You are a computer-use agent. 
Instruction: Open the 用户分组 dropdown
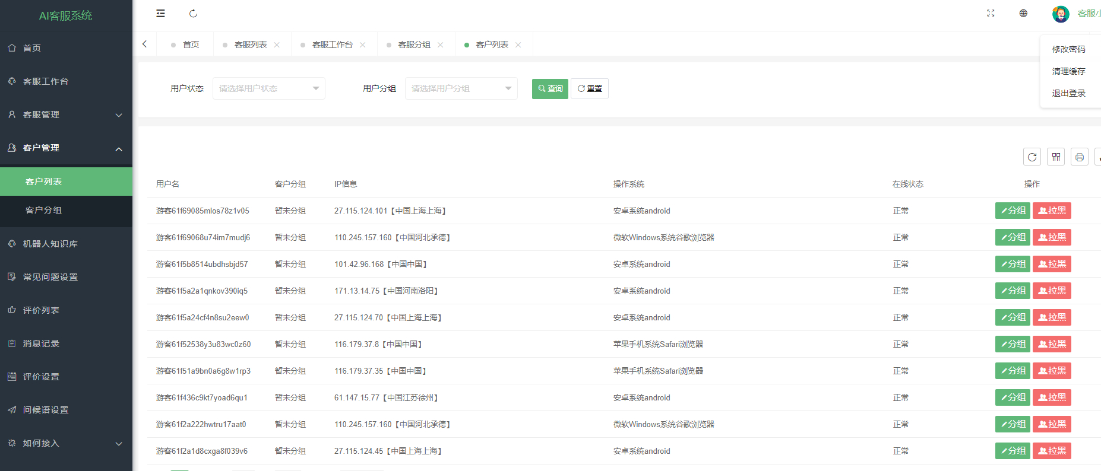461,88
